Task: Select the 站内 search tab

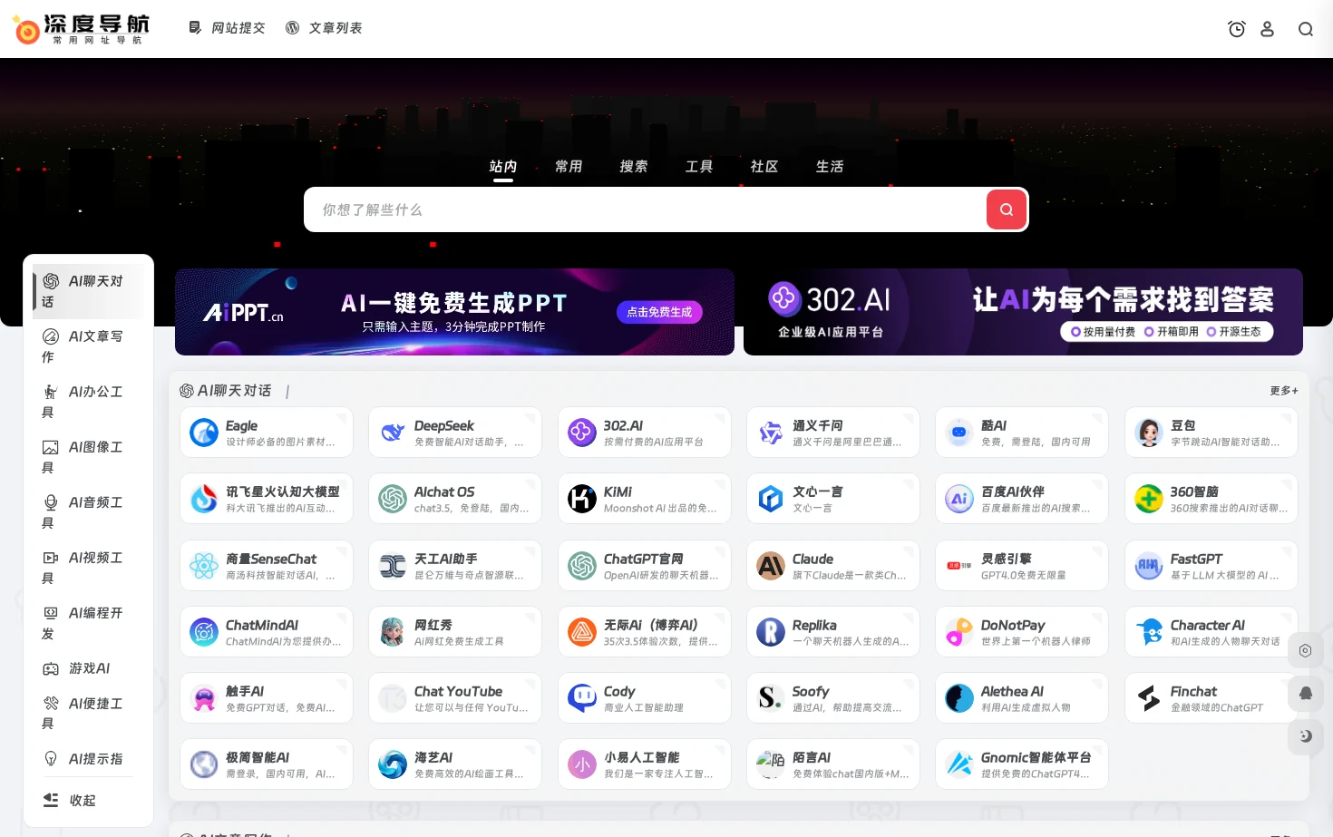Action: [x=503, y=167]
